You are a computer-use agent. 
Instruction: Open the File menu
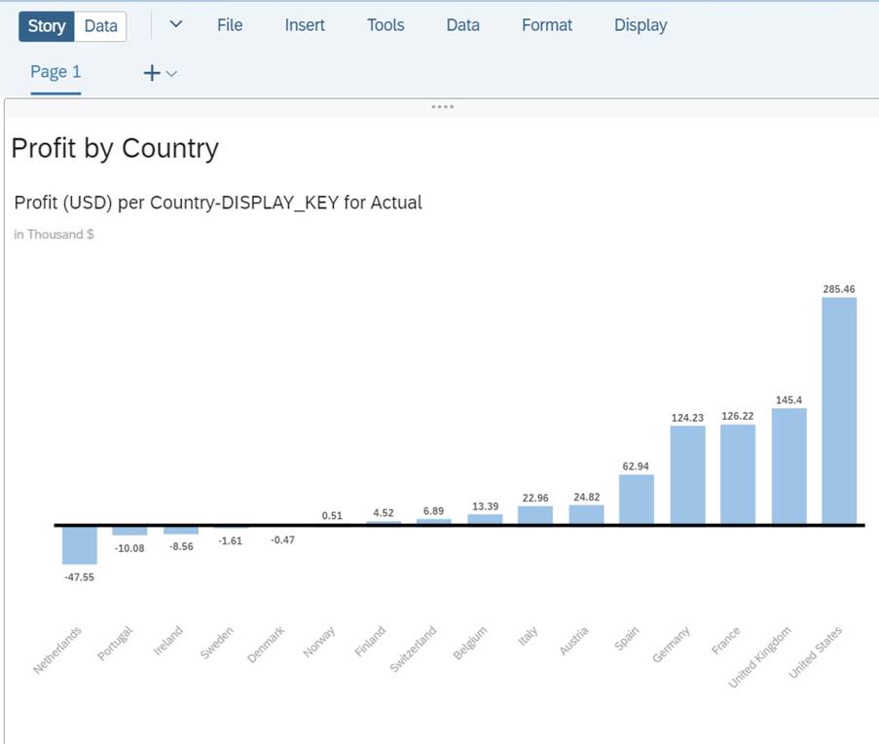click(230, 25)
